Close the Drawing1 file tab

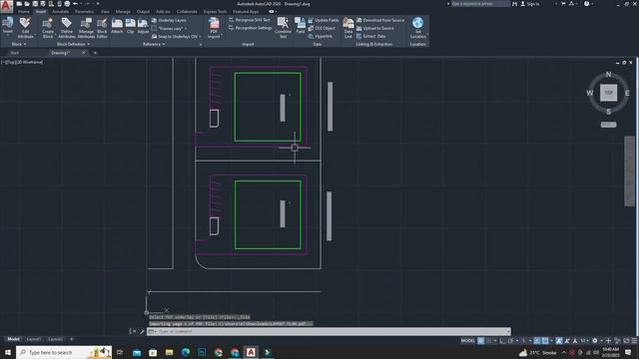83,53
